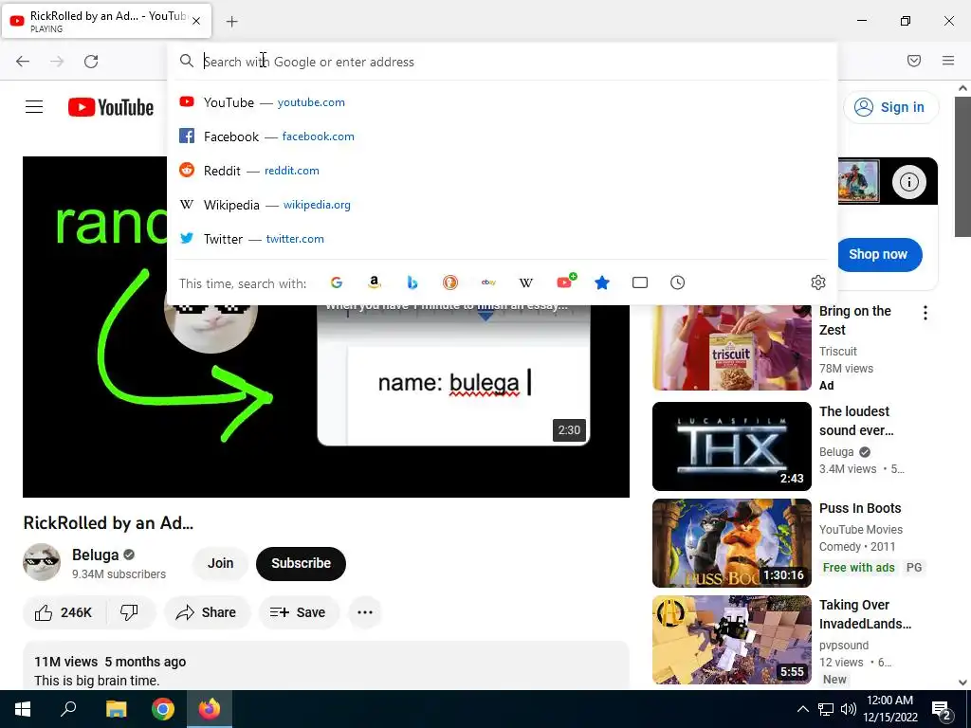The height and width of the screenshot is (728, 971).
Task: Go back with the Back arrow
Action: [23, 62]
